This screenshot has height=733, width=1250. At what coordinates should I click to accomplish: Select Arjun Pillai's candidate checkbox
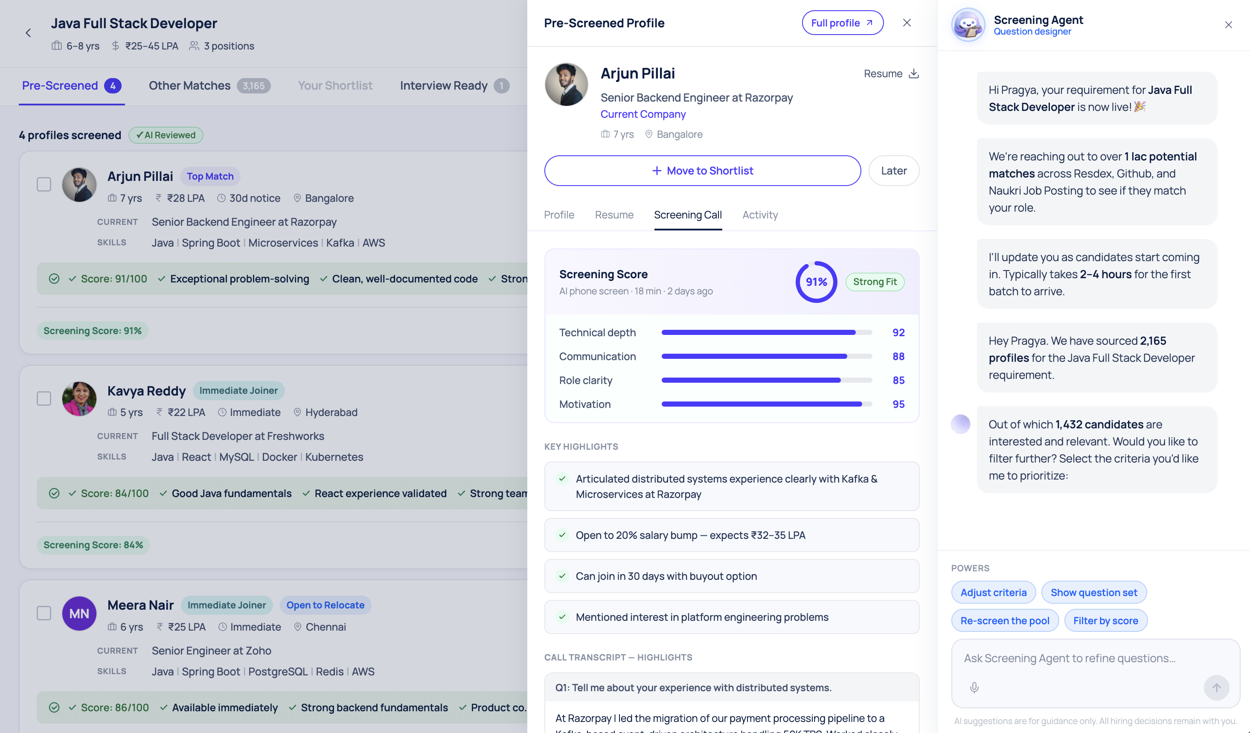(44, 184)
